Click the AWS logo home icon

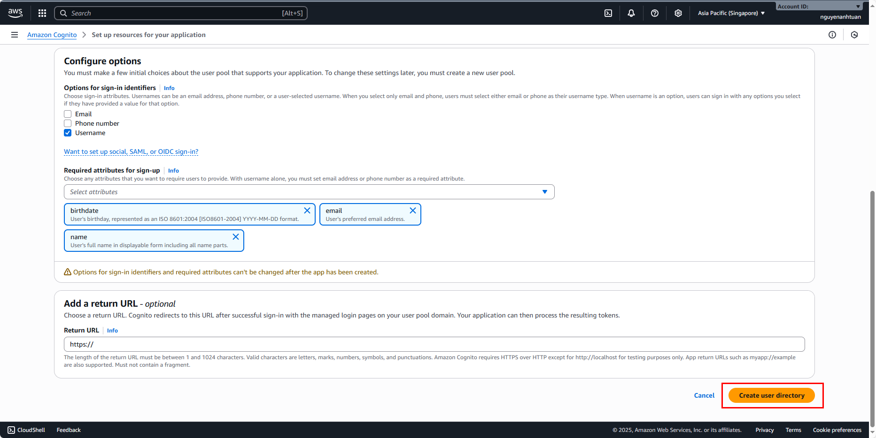pyautogui.click(x=15, y=13)
